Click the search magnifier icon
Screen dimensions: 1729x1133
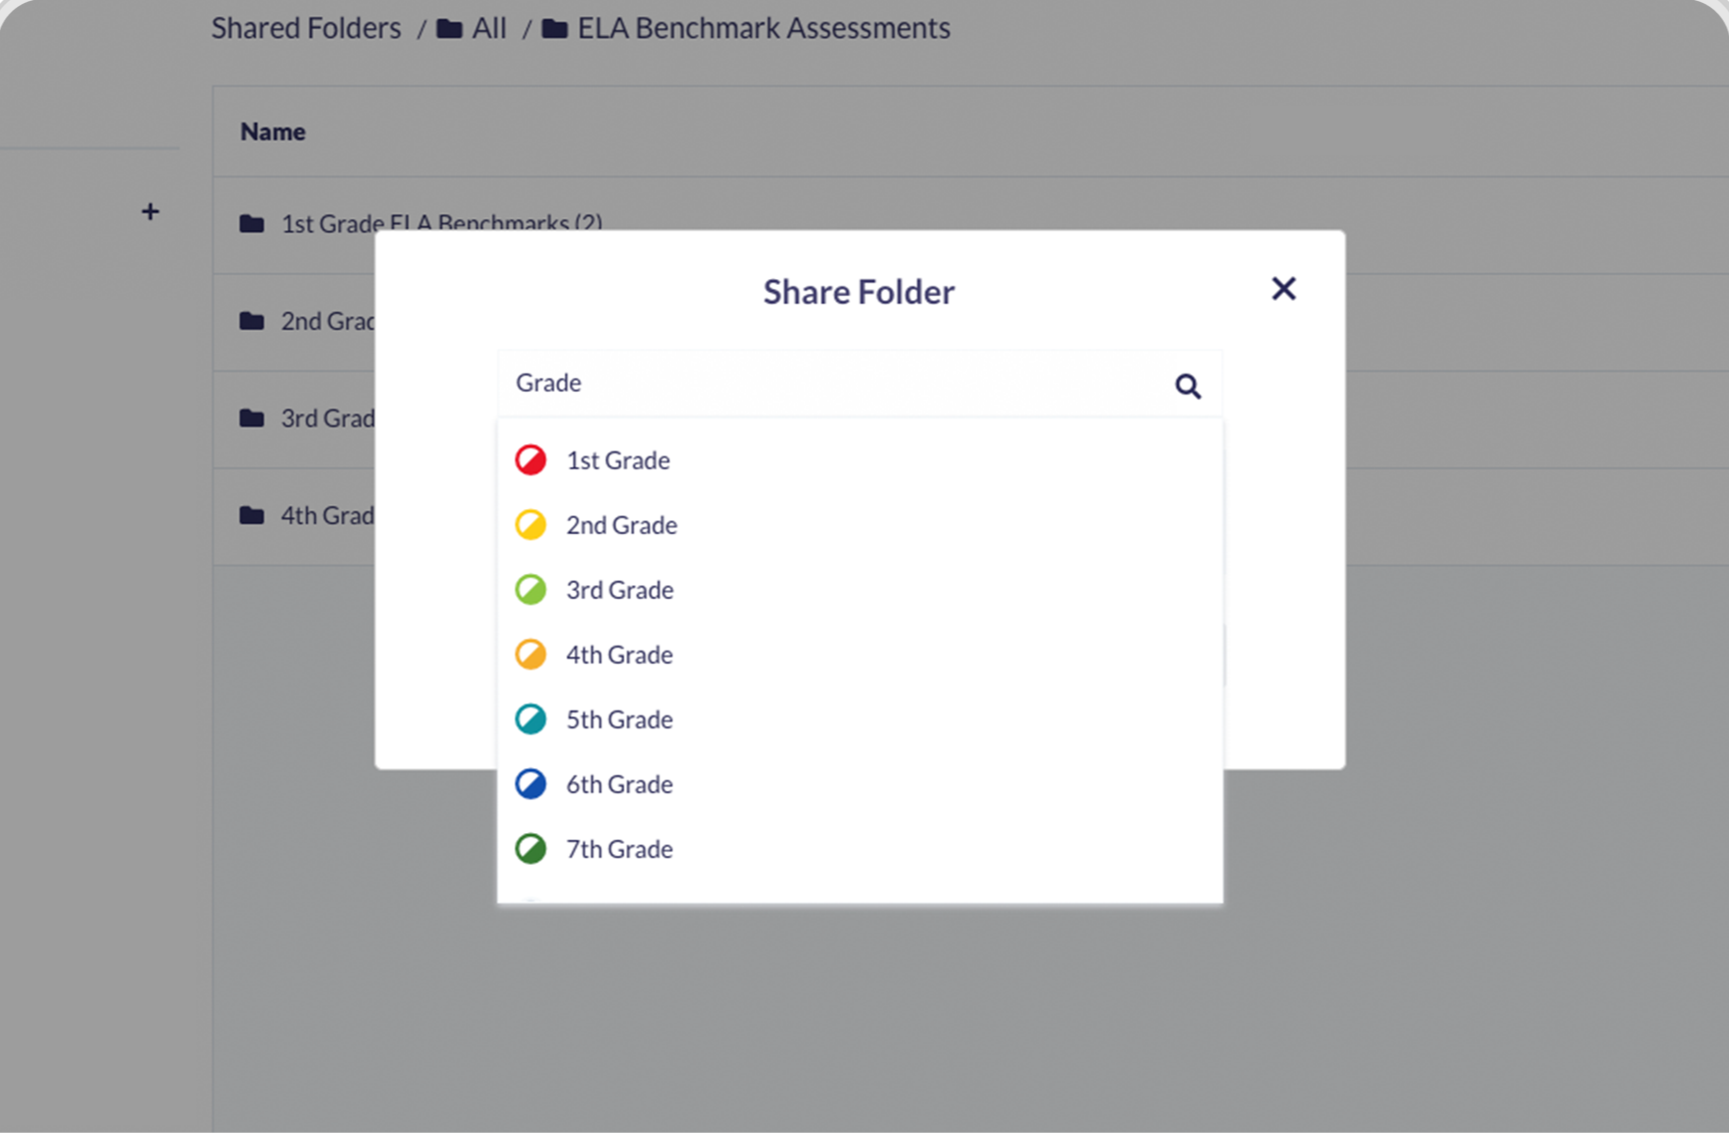[1187, 386]
